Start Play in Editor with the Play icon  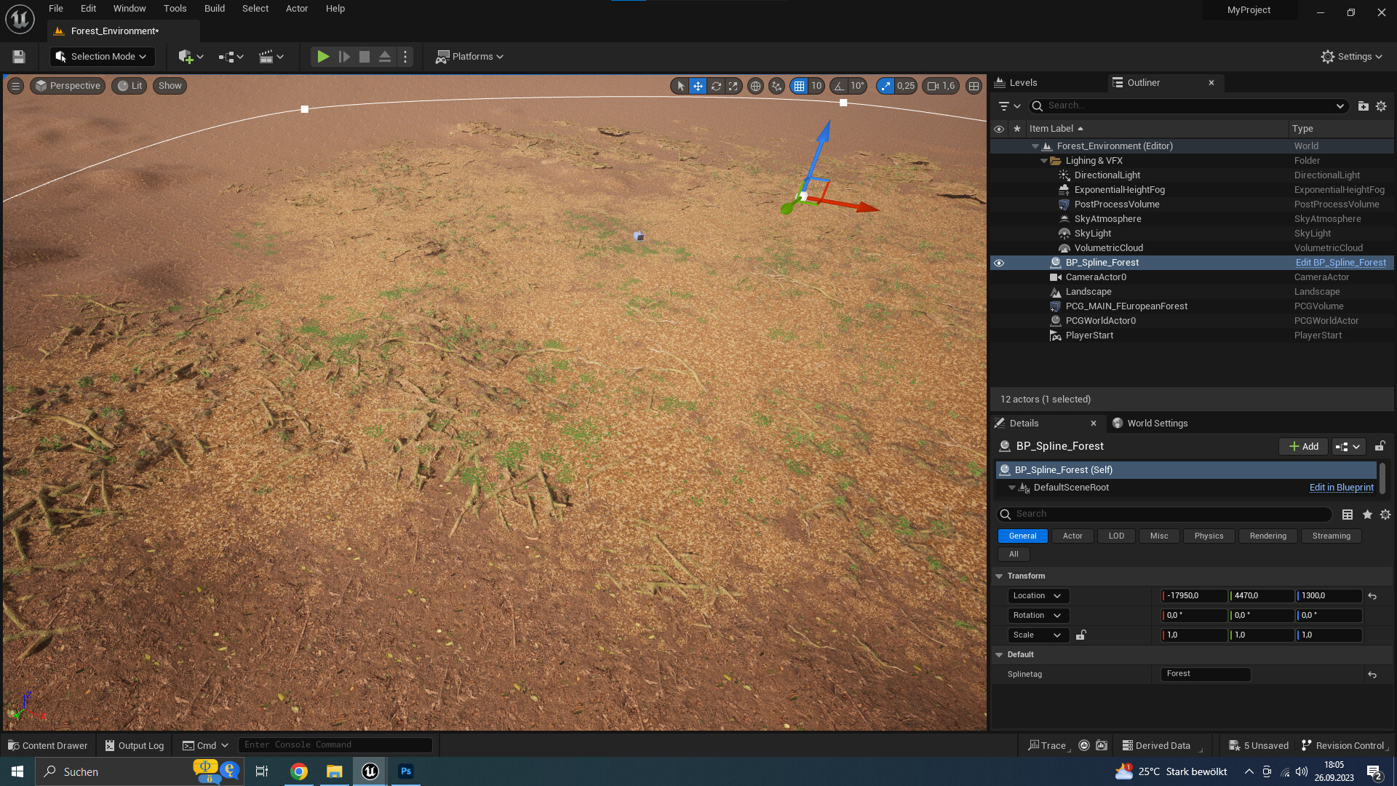point(322,56)
